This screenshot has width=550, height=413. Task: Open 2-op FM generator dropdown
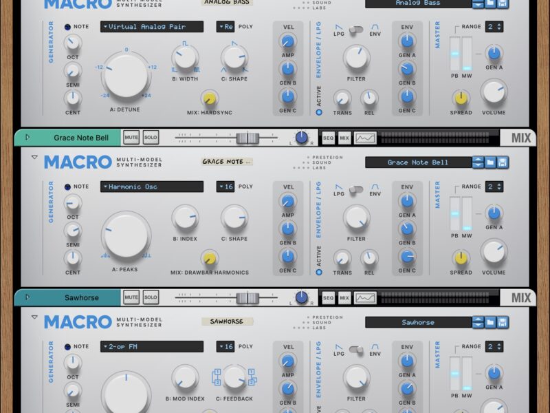[152, 346]
